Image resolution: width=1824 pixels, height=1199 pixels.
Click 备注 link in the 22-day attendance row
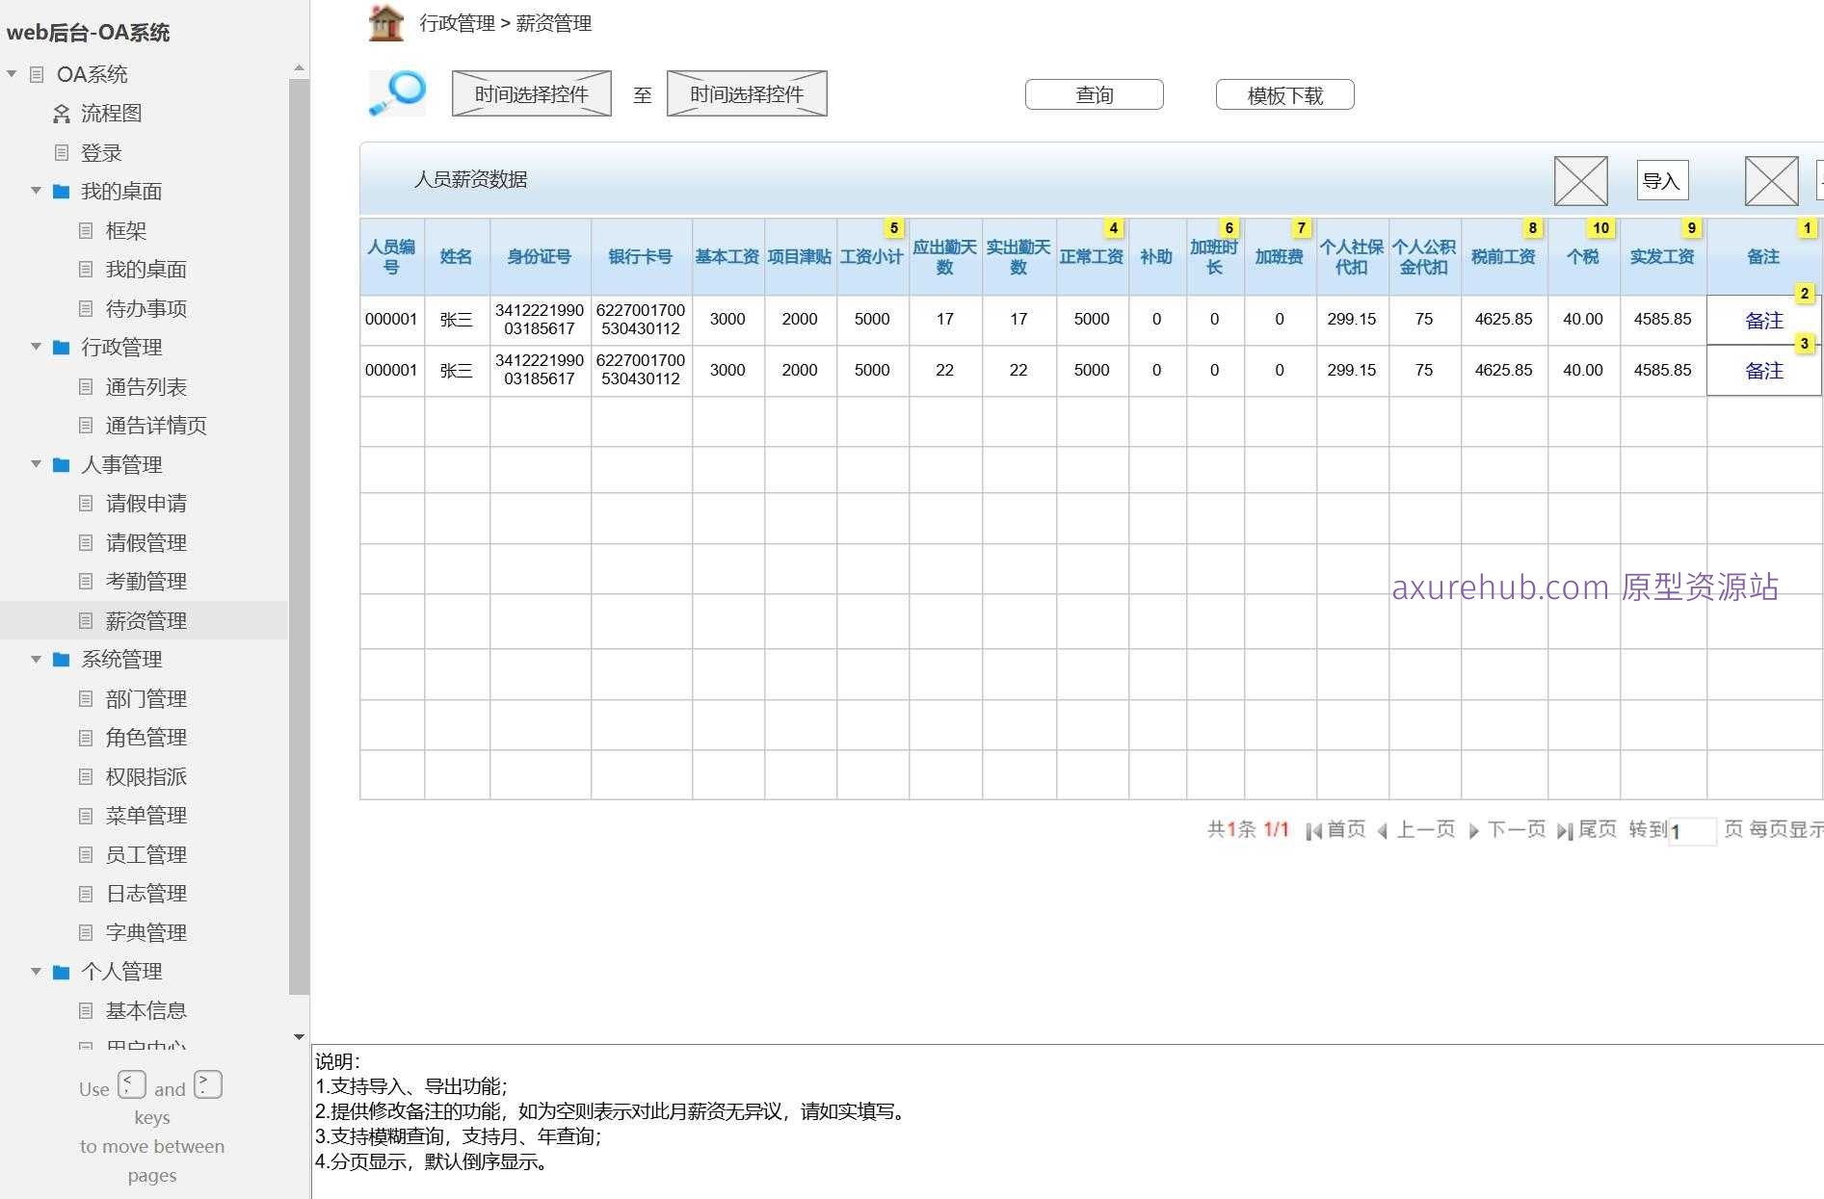tap(1764, 371)
